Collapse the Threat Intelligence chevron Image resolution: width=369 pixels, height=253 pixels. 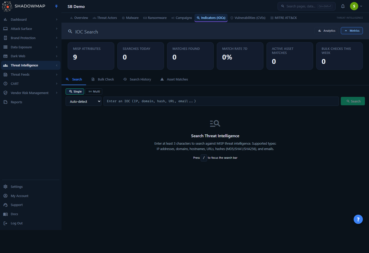pos(57,65)
